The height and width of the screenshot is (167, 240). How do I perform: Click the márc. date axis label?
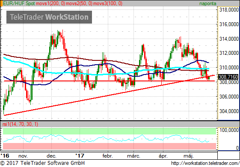click(133, 156)
